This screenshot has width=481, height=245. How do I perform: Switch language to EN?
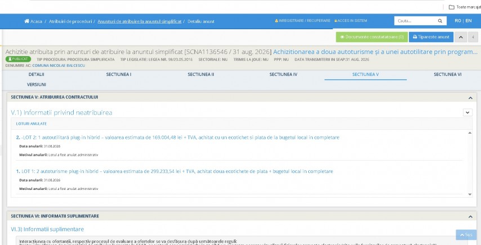tap(469, 21)
